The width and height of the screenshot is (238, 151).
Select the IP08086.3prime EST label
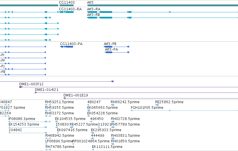point(22,119)
